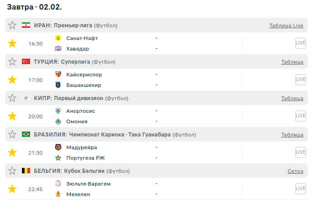313x202 pixels.
Task: Open Таблица link for Turkey Суперлига
Action: (292, 62)
